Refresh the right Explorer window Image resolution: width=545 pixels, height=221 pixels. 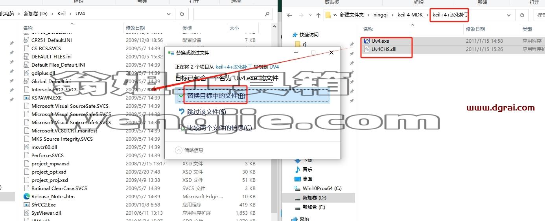[522, 15]
